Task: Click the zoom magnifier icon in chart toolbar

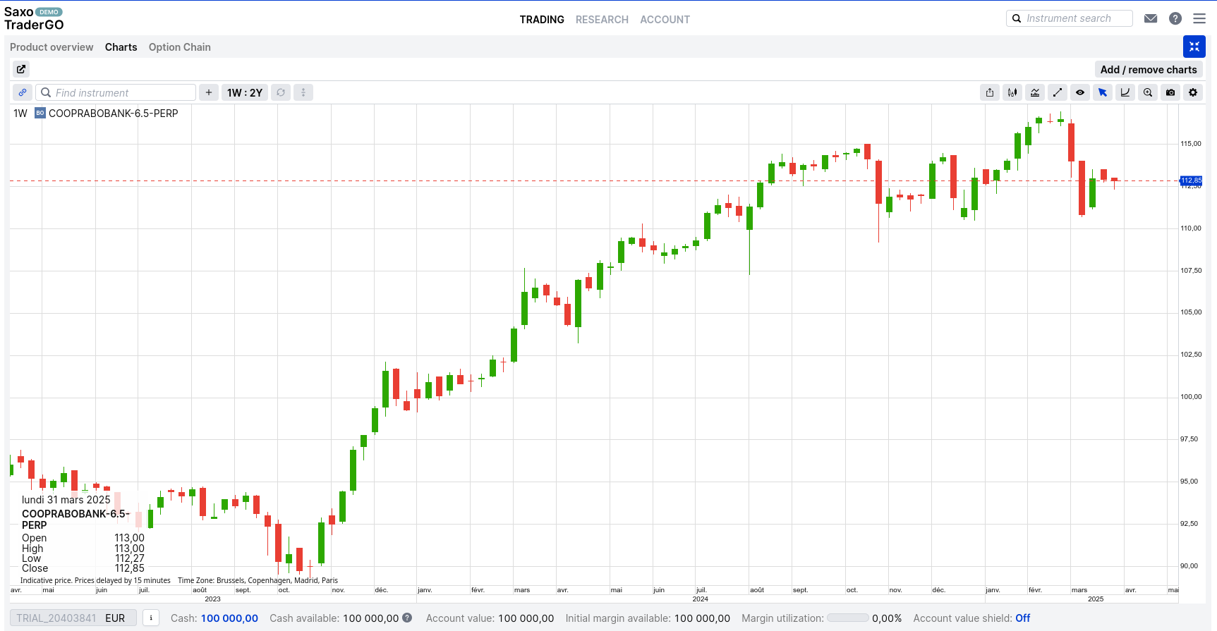Action: coord(1148,92)
